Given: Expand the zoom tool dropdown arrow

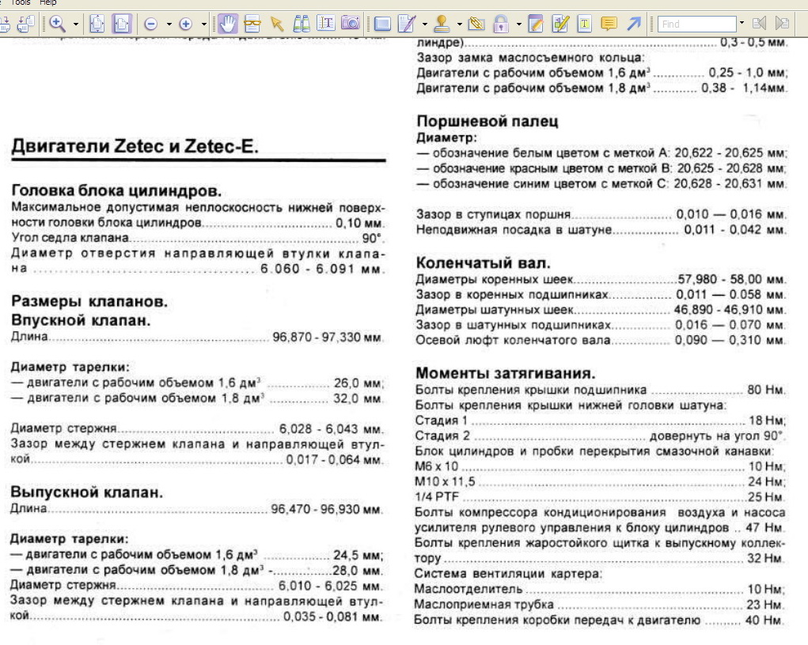Looking at the screenshot, I should 76,25.
